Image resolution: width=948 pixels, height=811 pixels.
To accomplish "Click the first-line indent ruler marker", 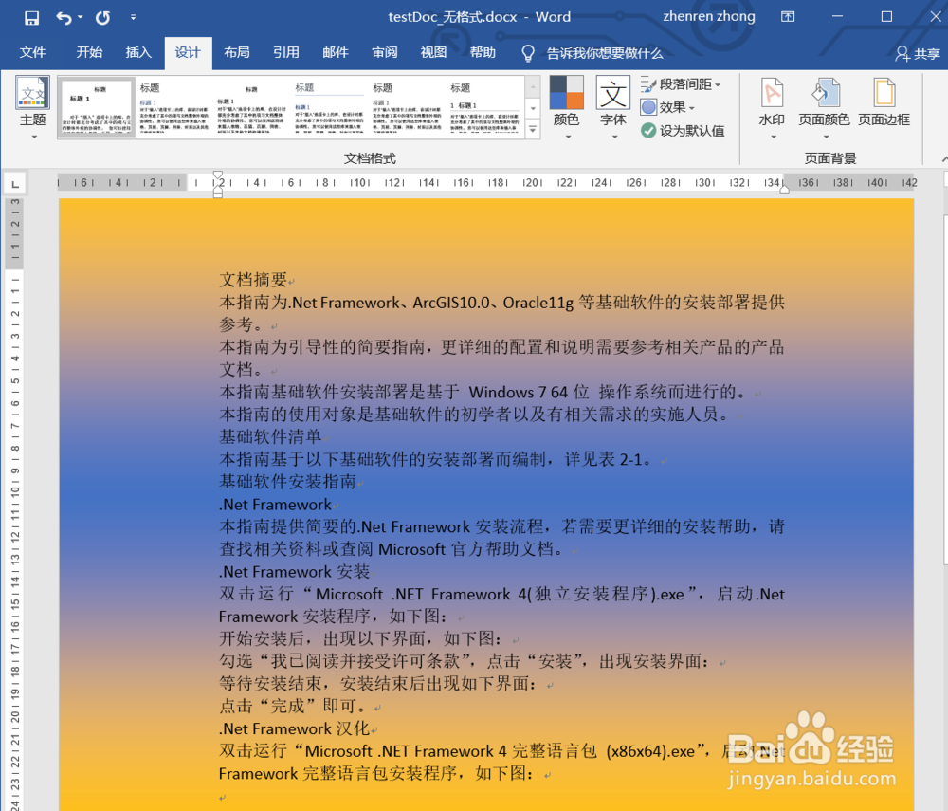I will point(218,176).
